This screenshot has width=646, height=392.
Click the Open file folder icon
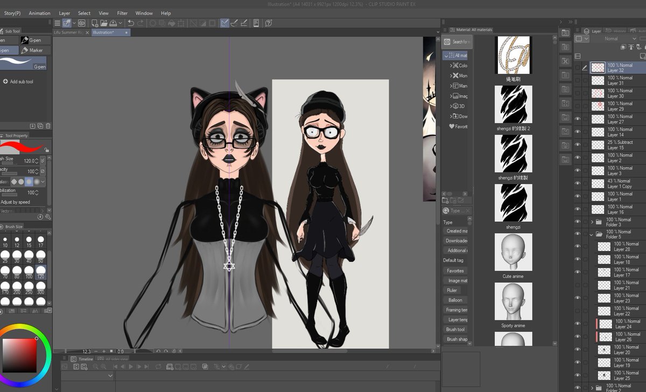(x=103, y=23)
